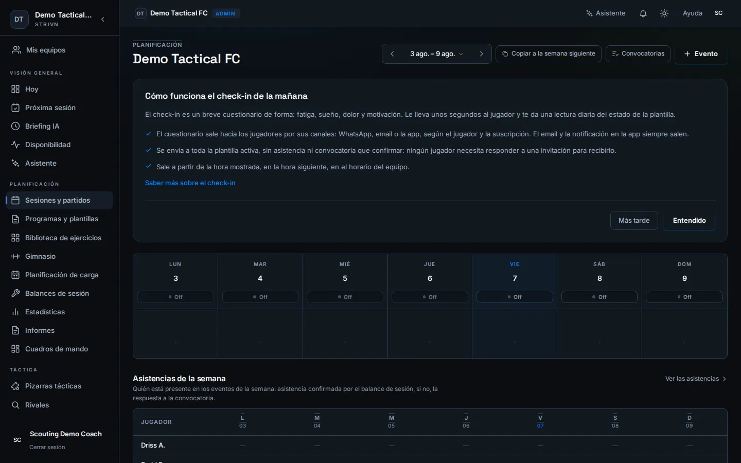Toggle Sunday 9 check-in Off switch
The width and height of the screenshot is (741, 463).
(x=684, y=297)
